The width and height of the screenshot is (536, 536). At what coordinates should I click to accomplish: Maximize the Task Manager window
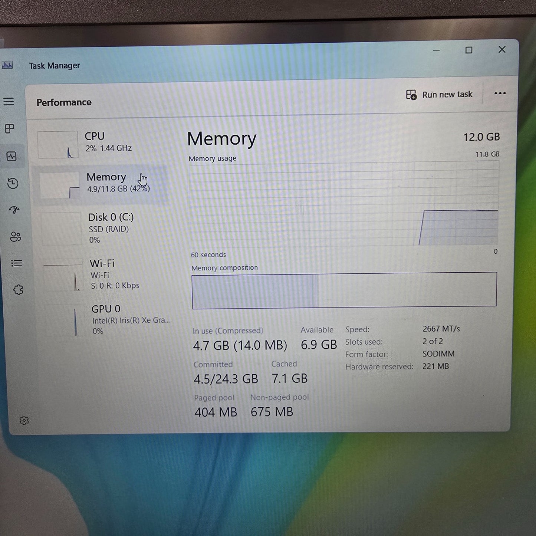469,50
